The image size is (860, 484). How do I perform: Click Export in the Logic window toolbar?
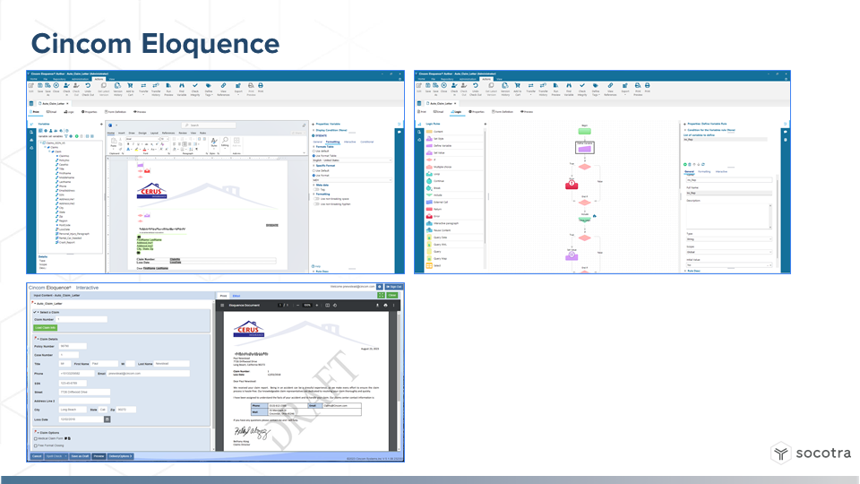[625, 89]
